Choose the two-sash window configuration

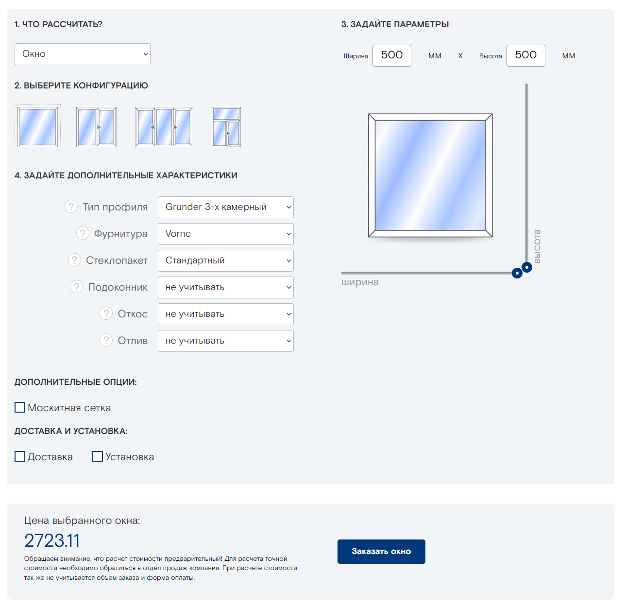coord(96,127)
